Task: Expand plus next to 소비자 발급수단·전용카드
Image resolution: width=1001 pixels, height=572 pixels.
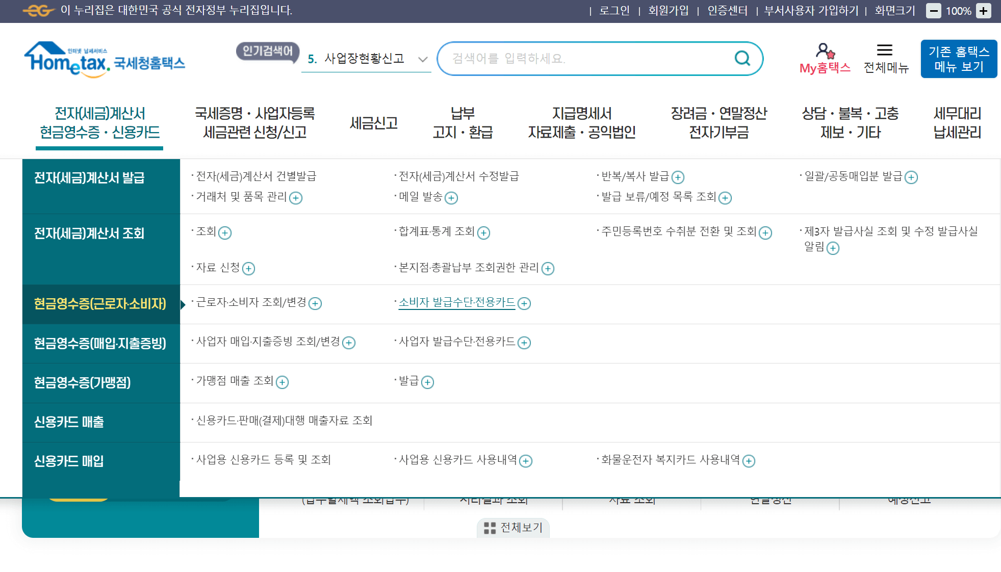Action: click(x=524, y=304)
